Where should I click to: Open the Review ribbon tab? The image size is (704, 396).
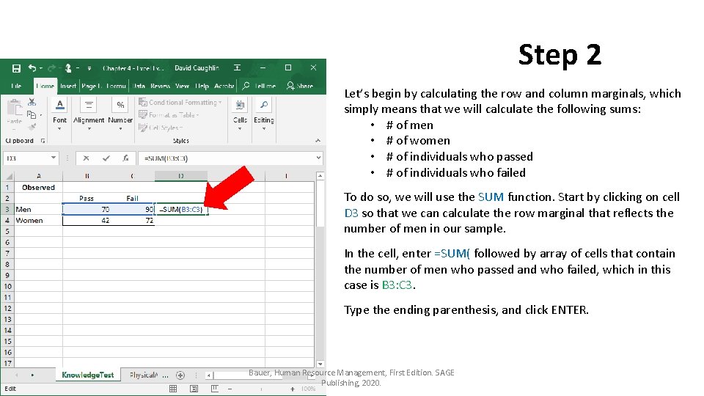(160, 86)
